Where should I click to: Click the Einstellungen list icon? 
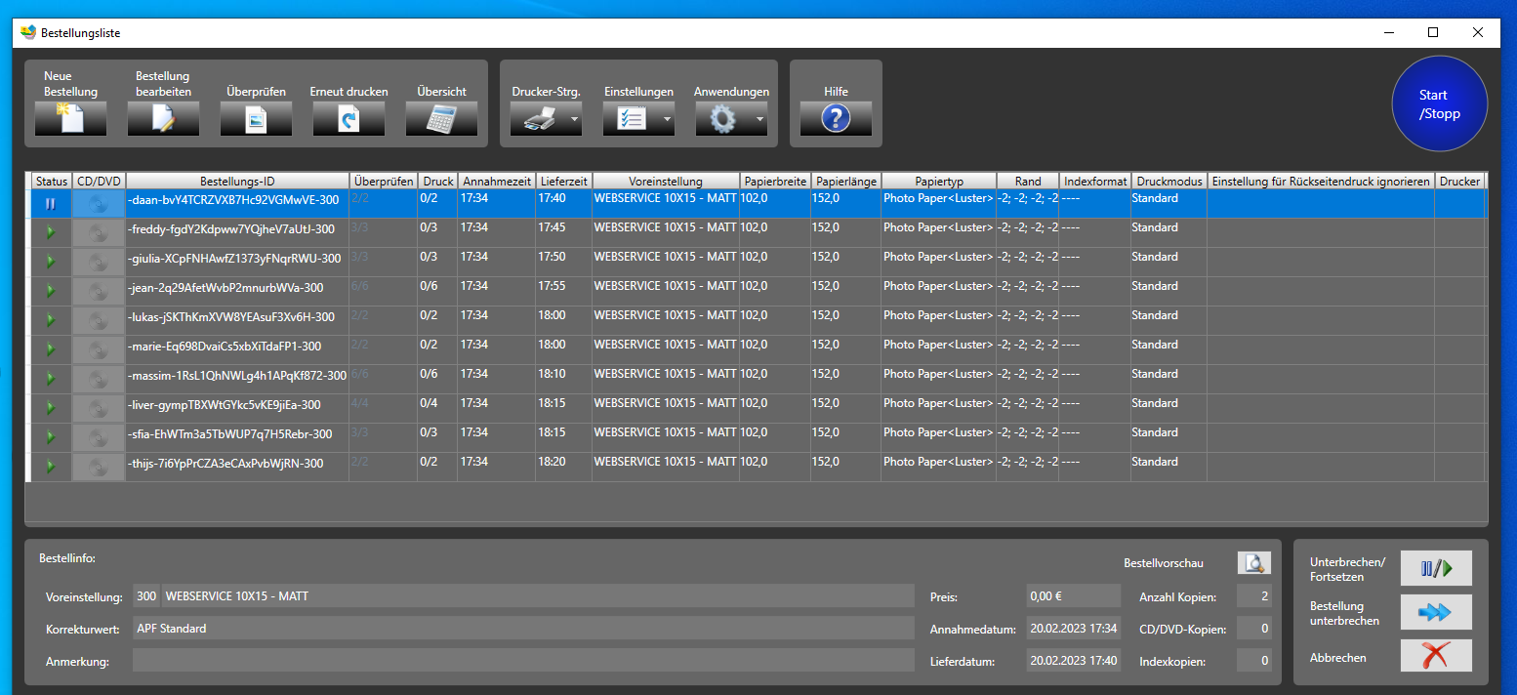pyautogui.click(x=633, y=118)
